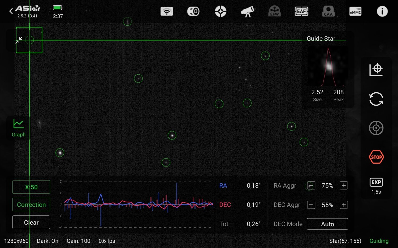This screenshot has width=398, height=248.
Task: Increase RA Aggr with plus button
Action: (344, 186)
